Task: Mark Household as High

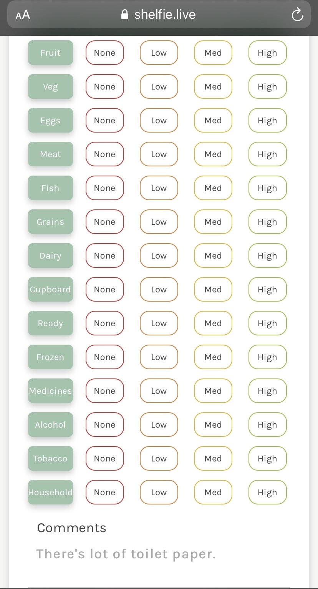Action: coord(268,492)
